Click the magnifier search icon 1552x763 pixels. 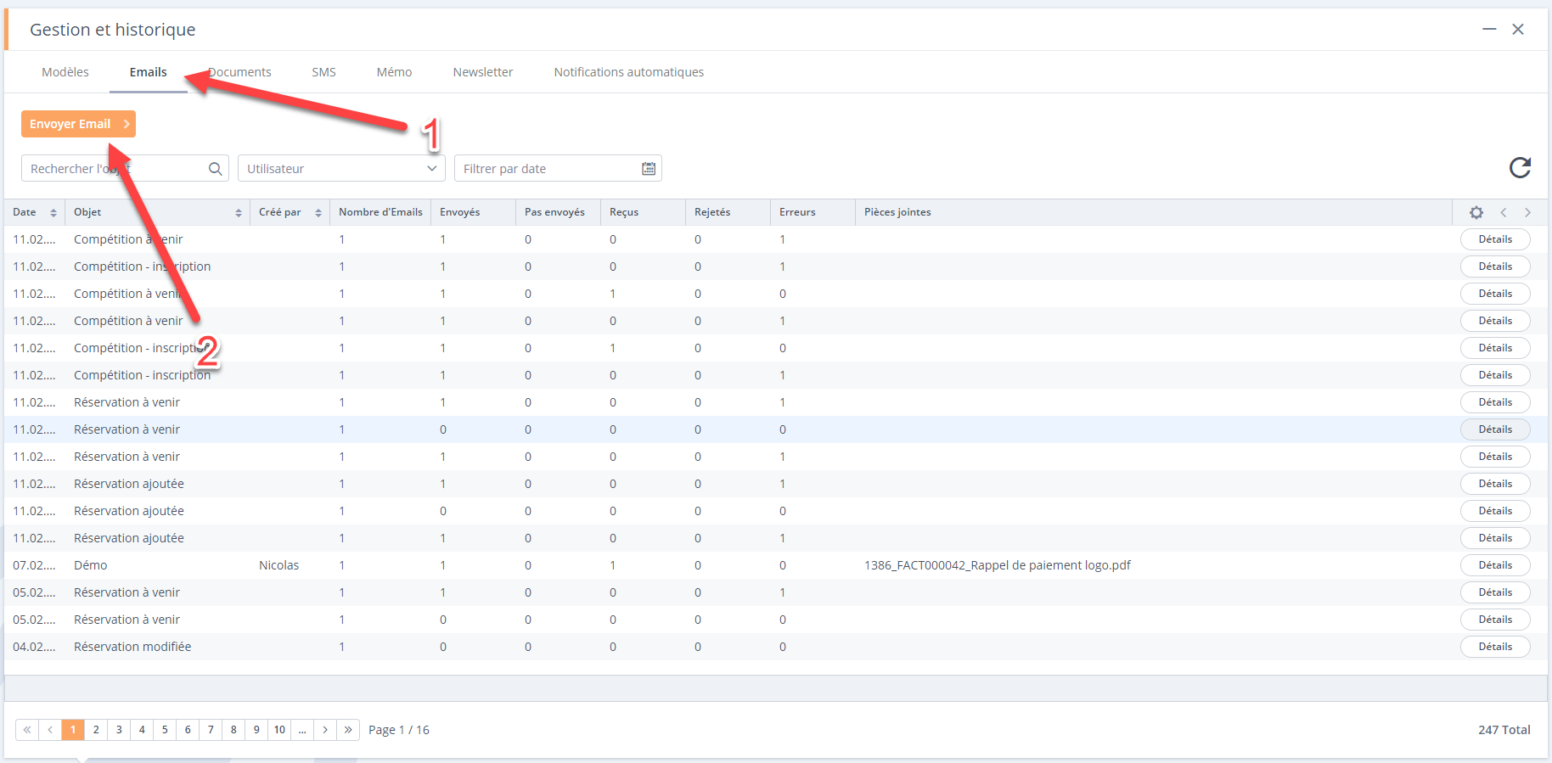click(x=216, y=169)
